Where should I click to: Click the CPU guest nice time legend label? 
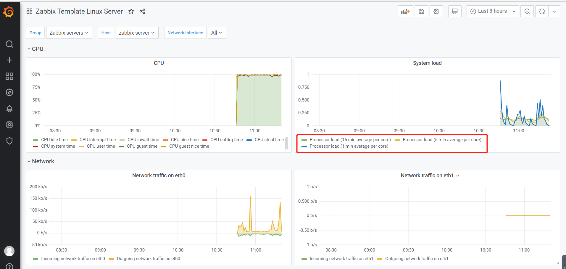click(x=189, y=146)
